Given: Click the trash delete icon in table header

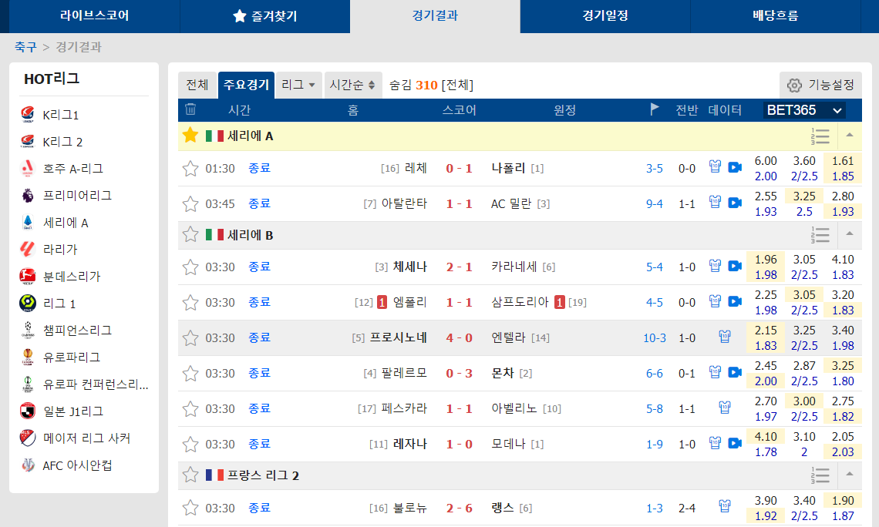Looking at the screenshot, I should (x=189, y=110).
